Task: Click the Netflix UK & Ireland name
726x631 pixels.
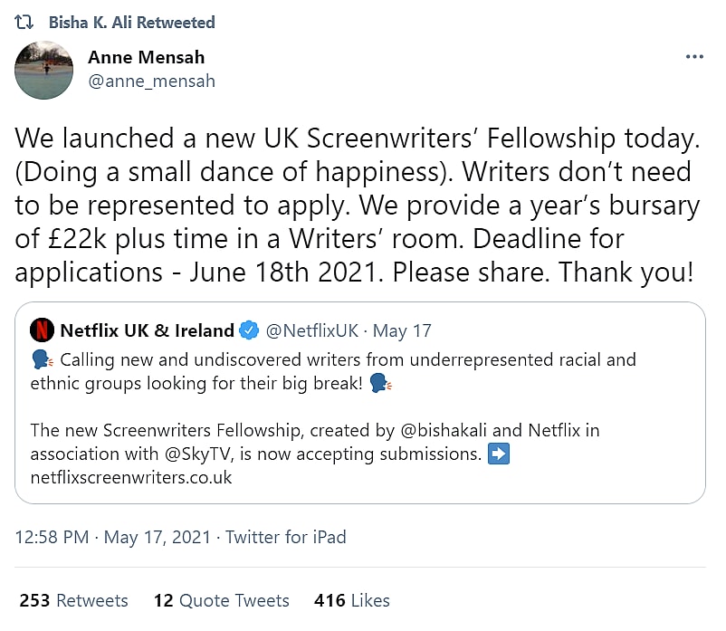Action: coord(148,330)
